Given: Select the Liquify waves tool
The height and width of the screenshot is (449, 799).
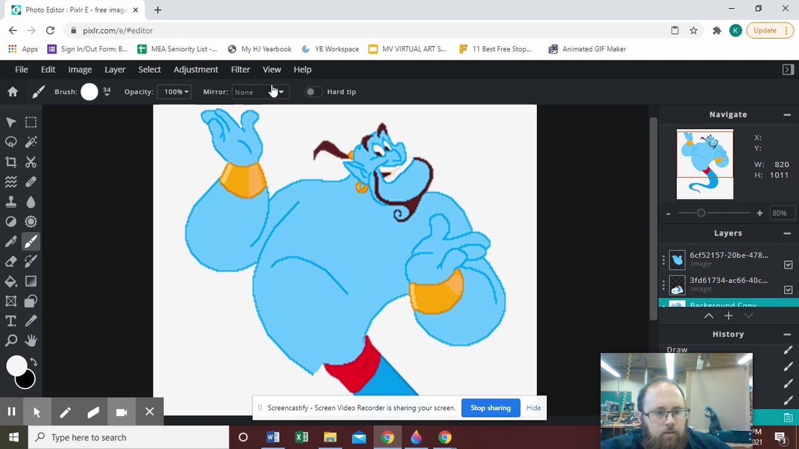Looking at the screenshot, I should click(x=11, y=182).
